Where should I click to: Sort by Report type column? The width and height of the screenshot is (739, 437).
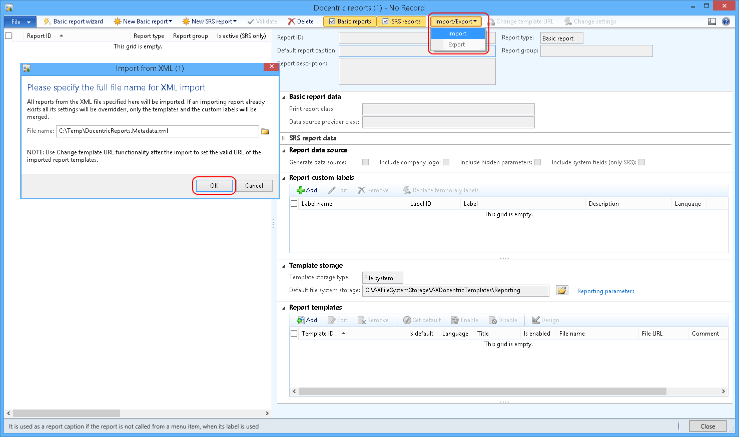[149, 36]
